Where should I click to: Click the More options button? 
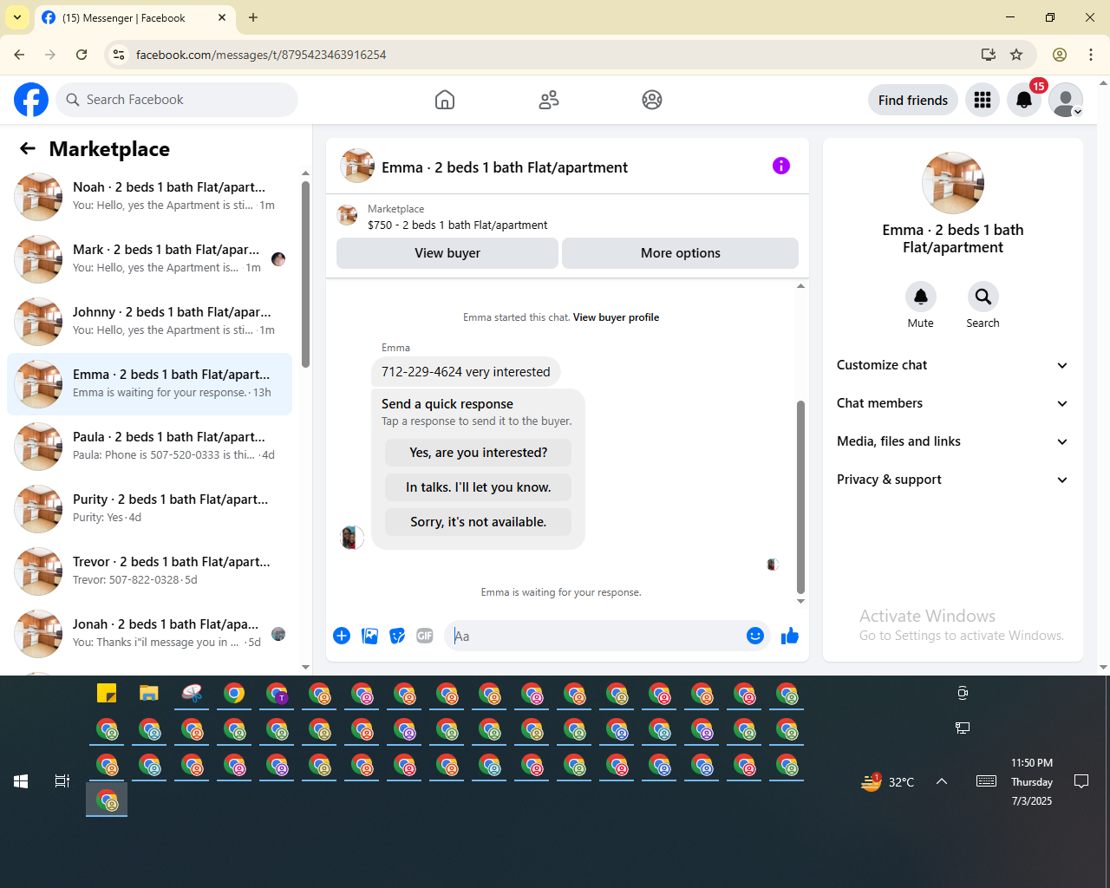(x=681, y=253)
